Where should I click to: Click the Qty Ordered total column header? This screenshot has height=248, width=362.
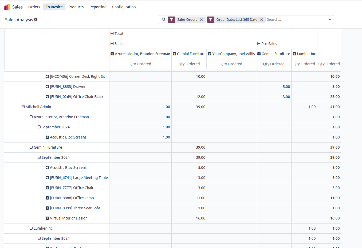(329, 64)
